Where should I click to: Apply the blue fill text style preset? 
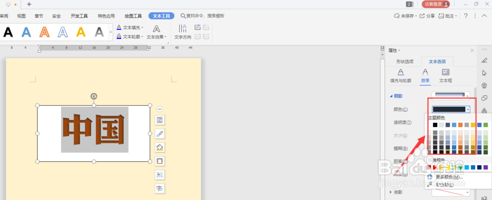[27, 32]
